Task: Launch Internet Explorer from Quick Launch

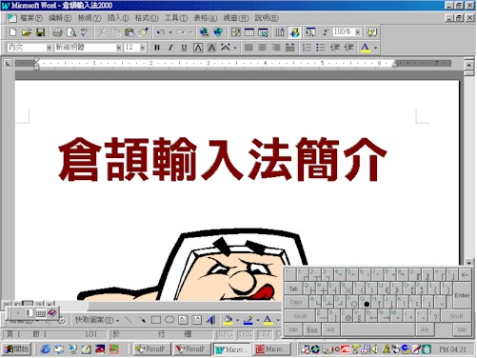Action: (x=46, y=349)
